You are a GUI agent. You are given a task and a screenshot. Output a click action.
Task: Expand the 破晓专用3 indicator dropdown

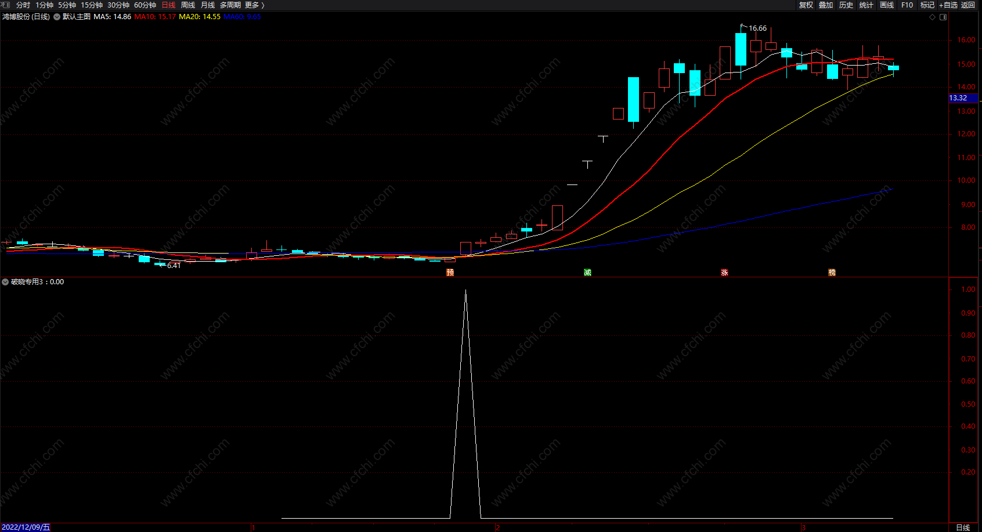click(5, 282)
